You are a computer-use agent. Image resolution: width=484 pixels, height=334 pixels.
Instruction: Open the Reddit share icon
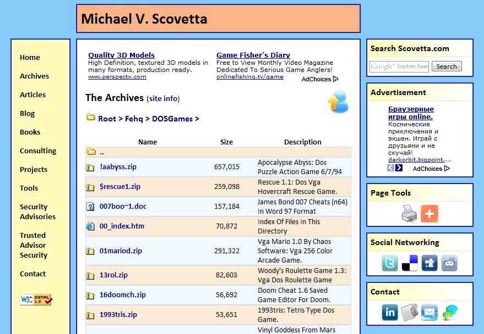click(449, 263)
